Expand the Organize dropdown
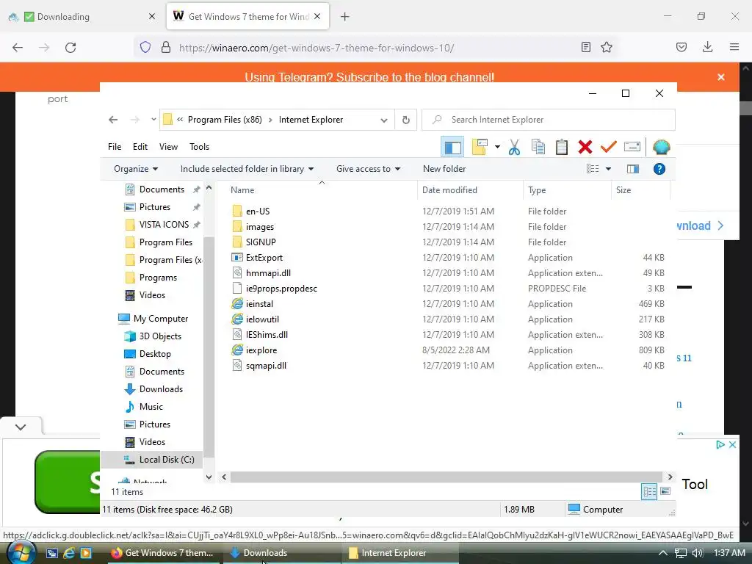Viewport: 752px width, 564px height. pos(136,169)
